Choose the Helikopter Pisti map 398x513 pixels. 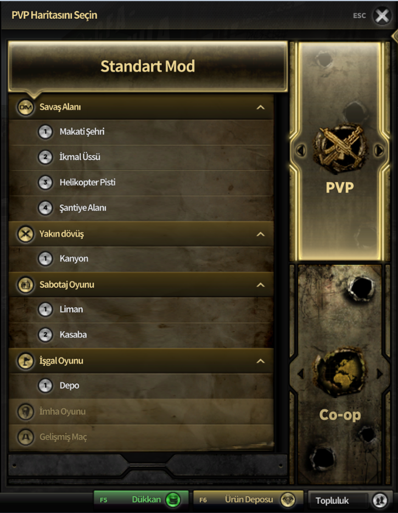[87, 182]
